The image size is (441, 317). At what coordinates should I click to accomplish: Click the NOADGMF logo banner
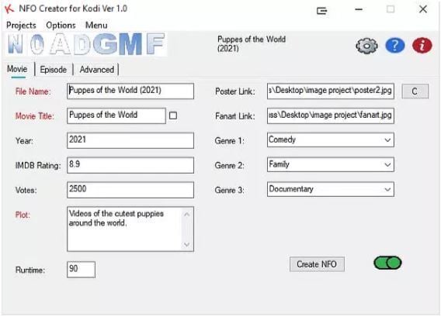pyautogui.click(x=86, y=44)
